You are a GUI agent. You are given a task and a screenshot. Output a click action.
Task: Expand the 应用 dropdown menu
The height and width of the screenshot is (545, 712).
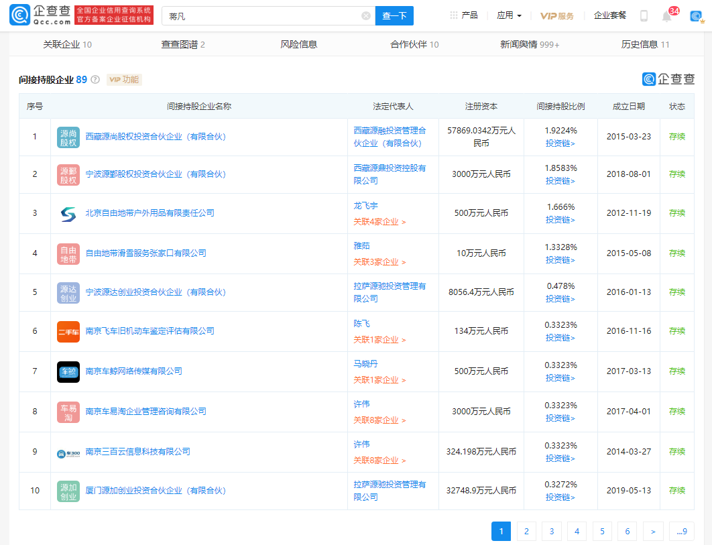pyautogui.click(x=509, y=15)
